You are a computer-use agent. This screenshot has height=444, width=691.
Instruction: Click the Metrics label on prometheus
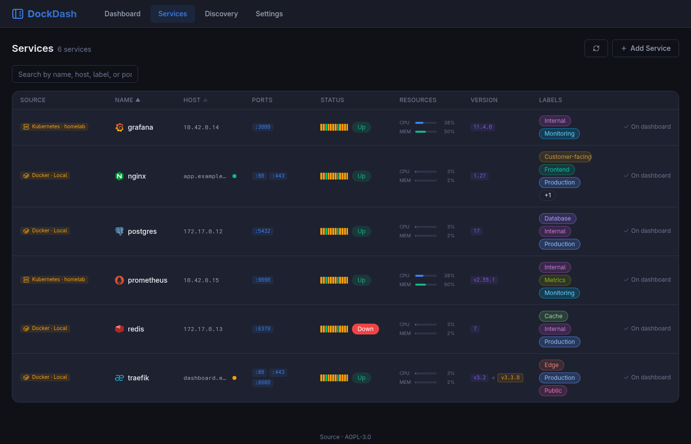click(x=555, y=280)
